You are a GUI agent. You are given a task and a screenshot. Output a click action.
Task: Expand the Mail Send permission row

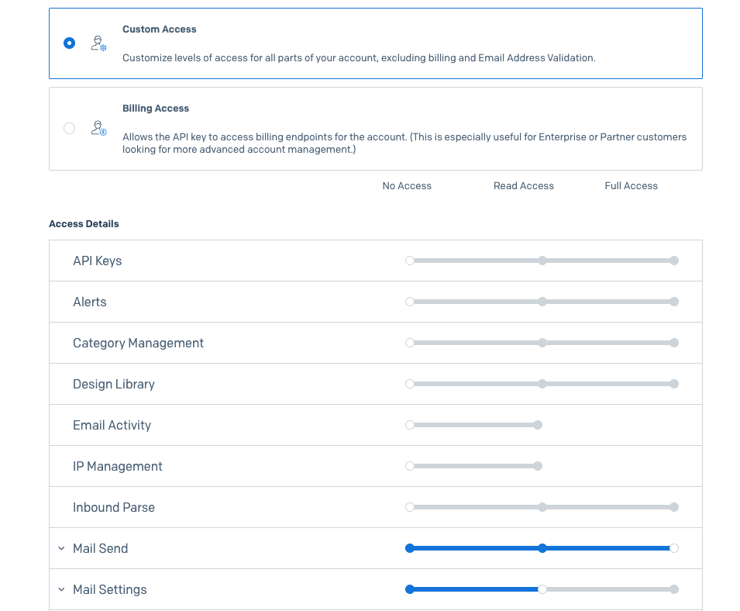coord(61,548)
